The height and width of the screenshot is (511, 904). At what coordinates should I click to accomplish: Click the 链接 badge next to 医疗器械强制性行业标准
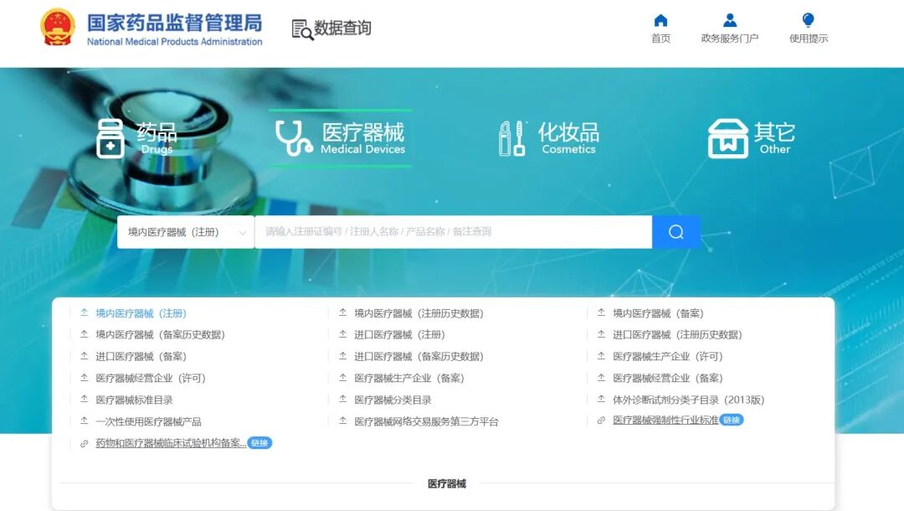(732, 421)
